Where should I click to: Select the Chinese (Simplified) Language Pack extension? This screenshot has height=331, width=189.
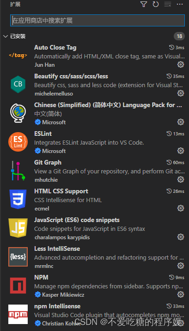94,114
